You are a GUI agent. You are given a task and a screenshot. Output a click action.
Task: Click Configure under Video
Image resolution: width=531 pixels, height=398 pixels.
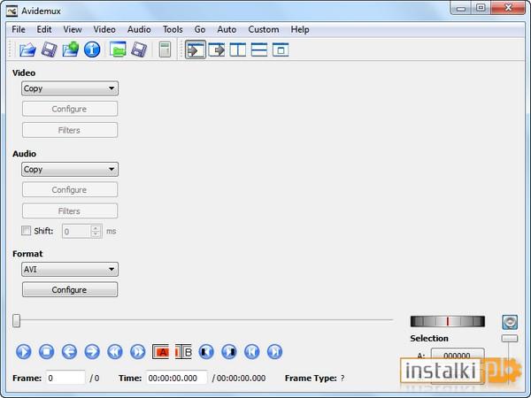(70, 109)
